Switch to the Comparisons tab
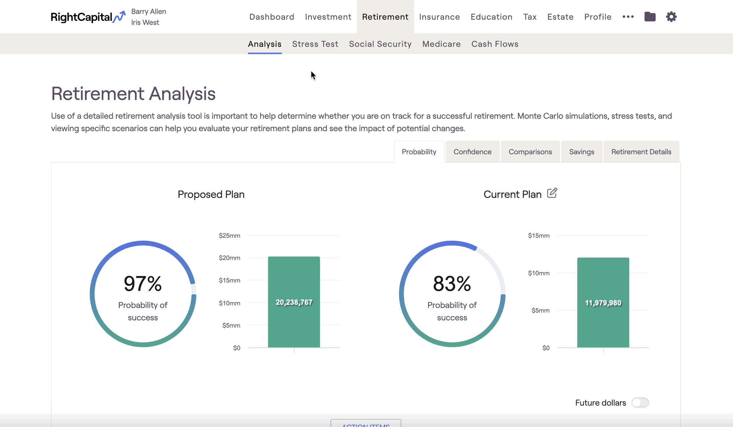This screenshot has height=427, width=733. point(530,152)
